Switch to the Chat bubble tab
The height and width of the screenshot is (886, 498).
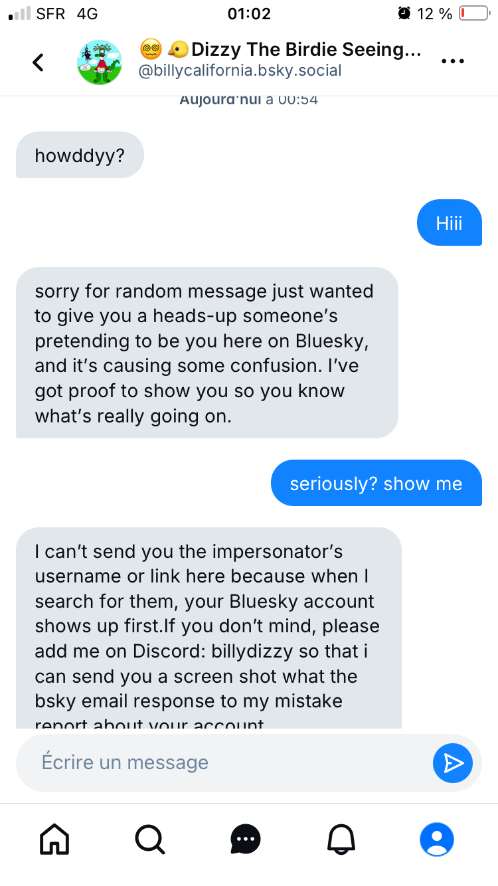coord(246,840)
